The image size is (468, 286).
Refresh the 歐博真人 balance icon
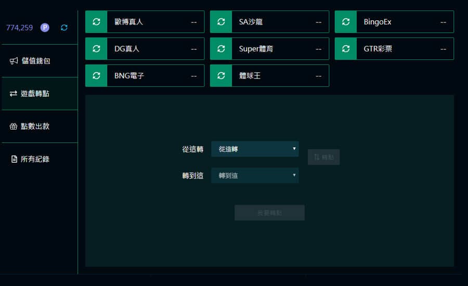(x=96, y=22)
